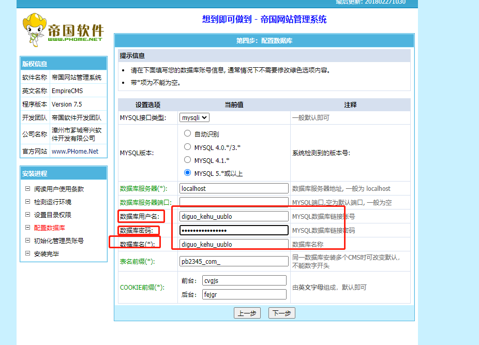Continue with the 下一步 button
The height and width of the screenshot is (345, 479).
(x=281, y=313)
